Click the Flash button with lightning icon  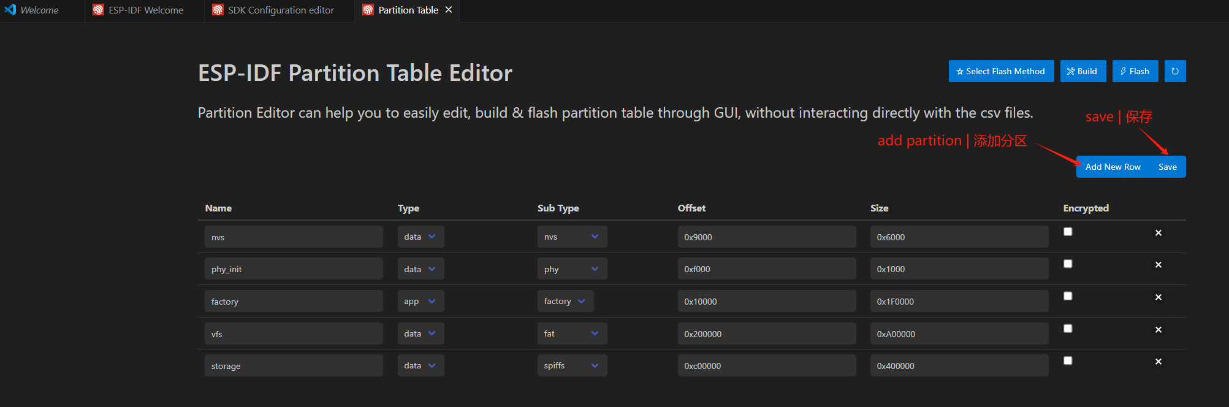tap(1135, 71)
